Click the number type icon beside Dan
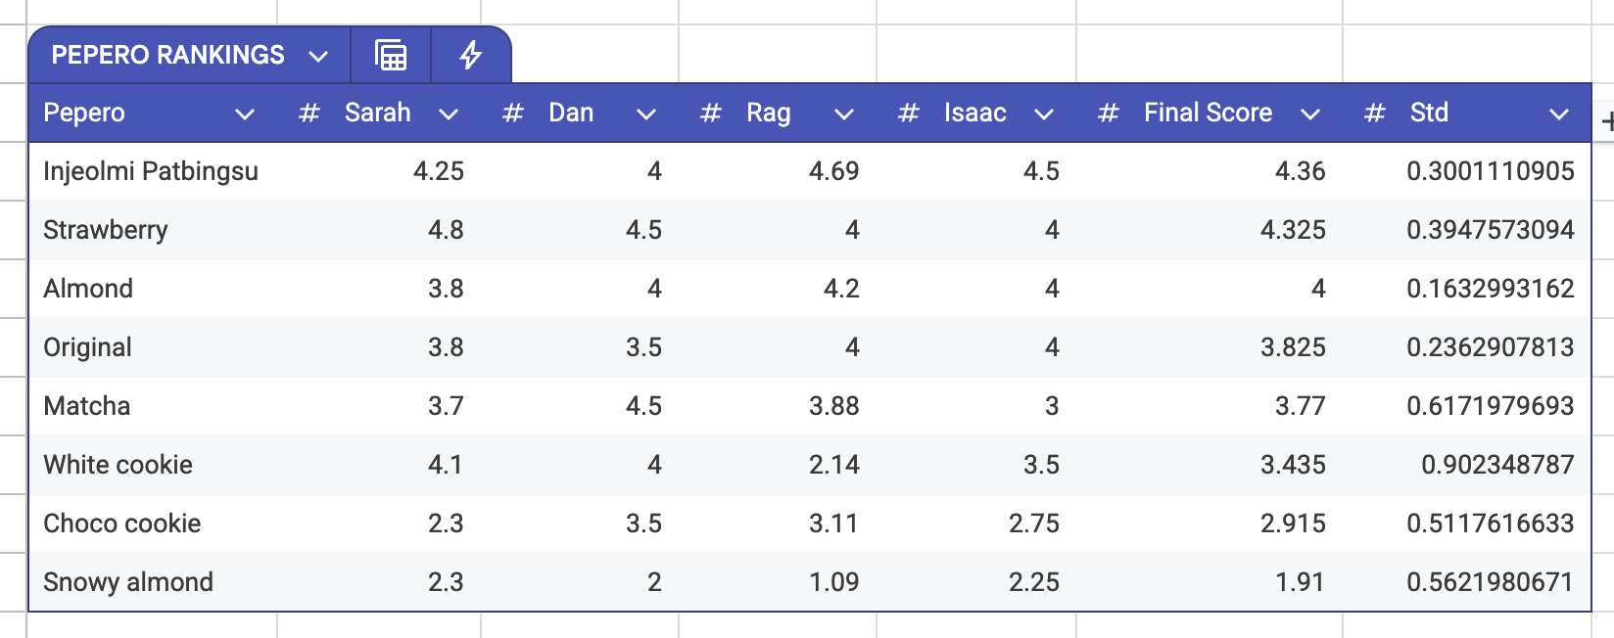Viewport: 1614px width, 638px height. tap(512, 114)
